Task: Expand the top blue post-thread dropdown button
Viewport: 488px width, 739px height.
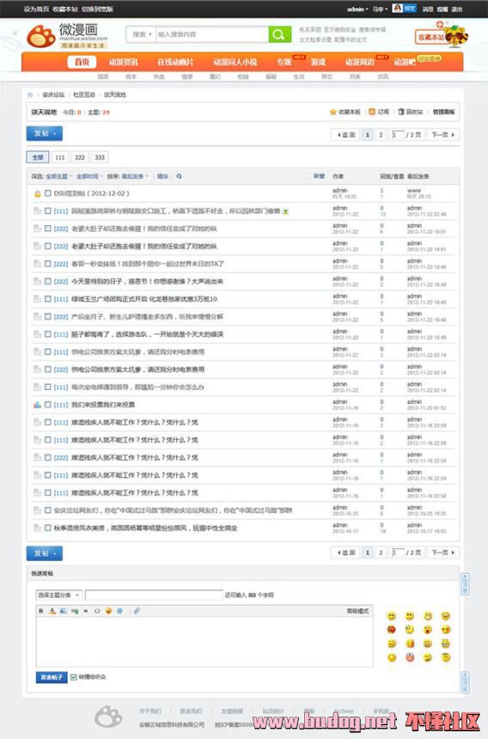Action: pyautogui.click(x=45, y=134)
